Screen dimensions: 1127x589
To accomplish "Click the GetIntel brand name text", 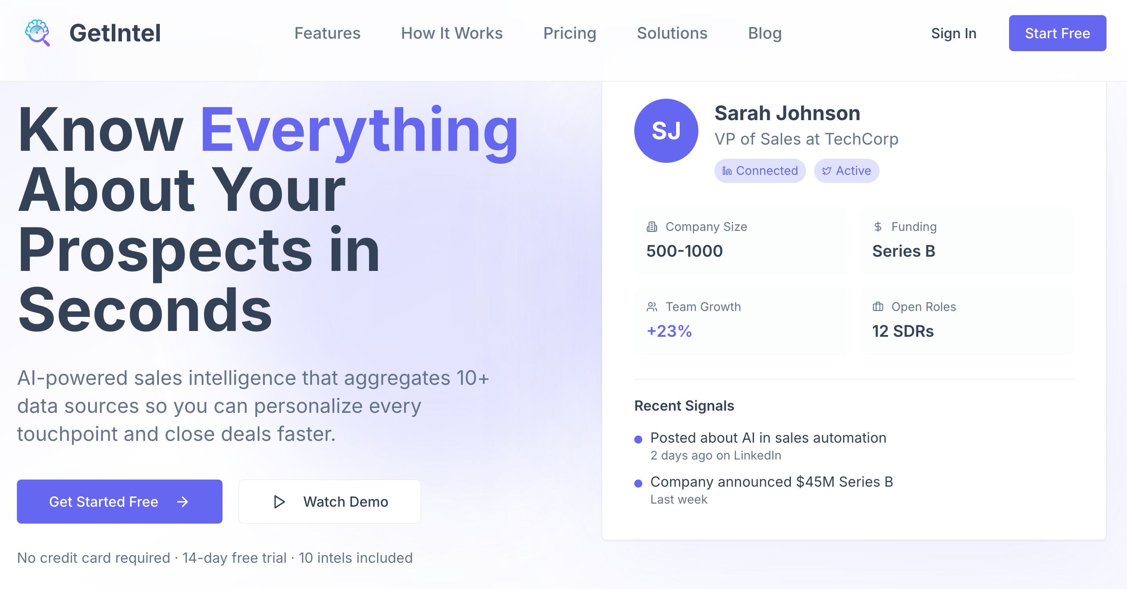I will tap(115, 33).
